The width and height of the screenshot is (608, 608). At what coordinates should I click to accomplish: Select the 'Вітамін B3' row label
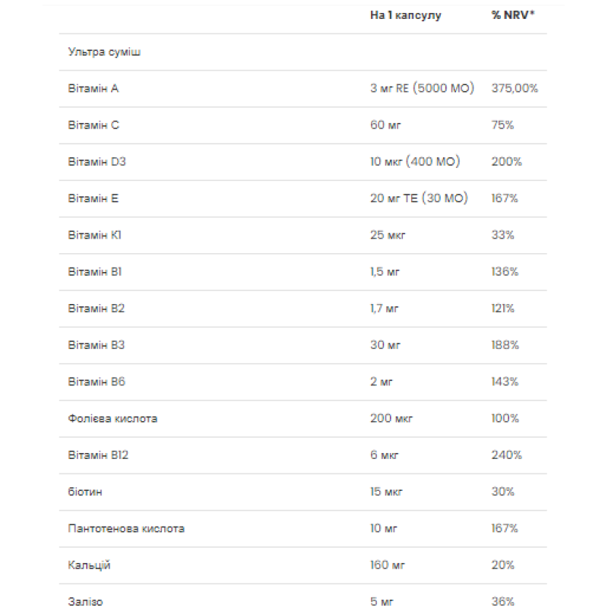(97, 345)
